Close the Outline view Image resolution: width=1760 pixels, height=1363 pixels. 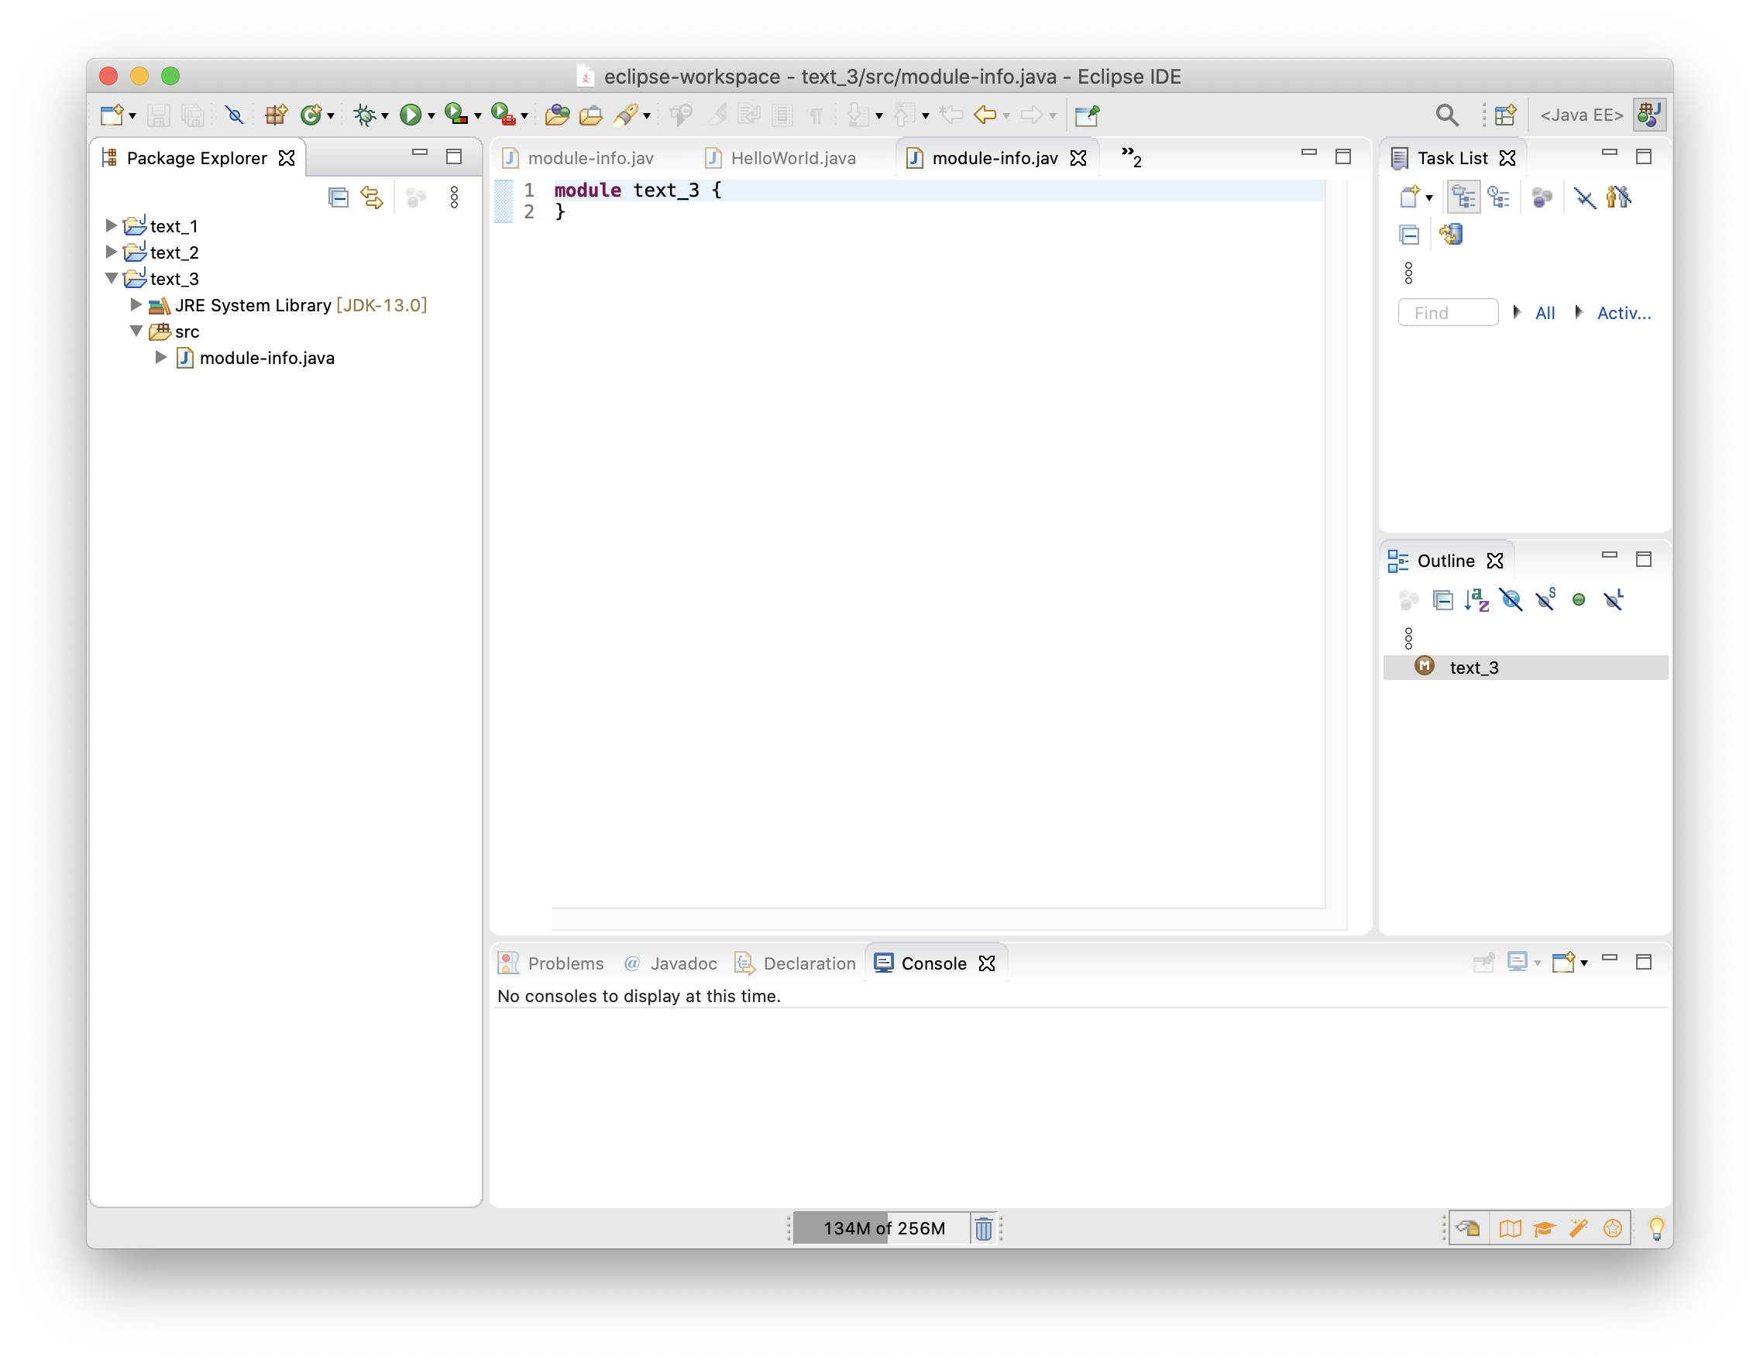pyautogui.click(x=1495, y=561)
